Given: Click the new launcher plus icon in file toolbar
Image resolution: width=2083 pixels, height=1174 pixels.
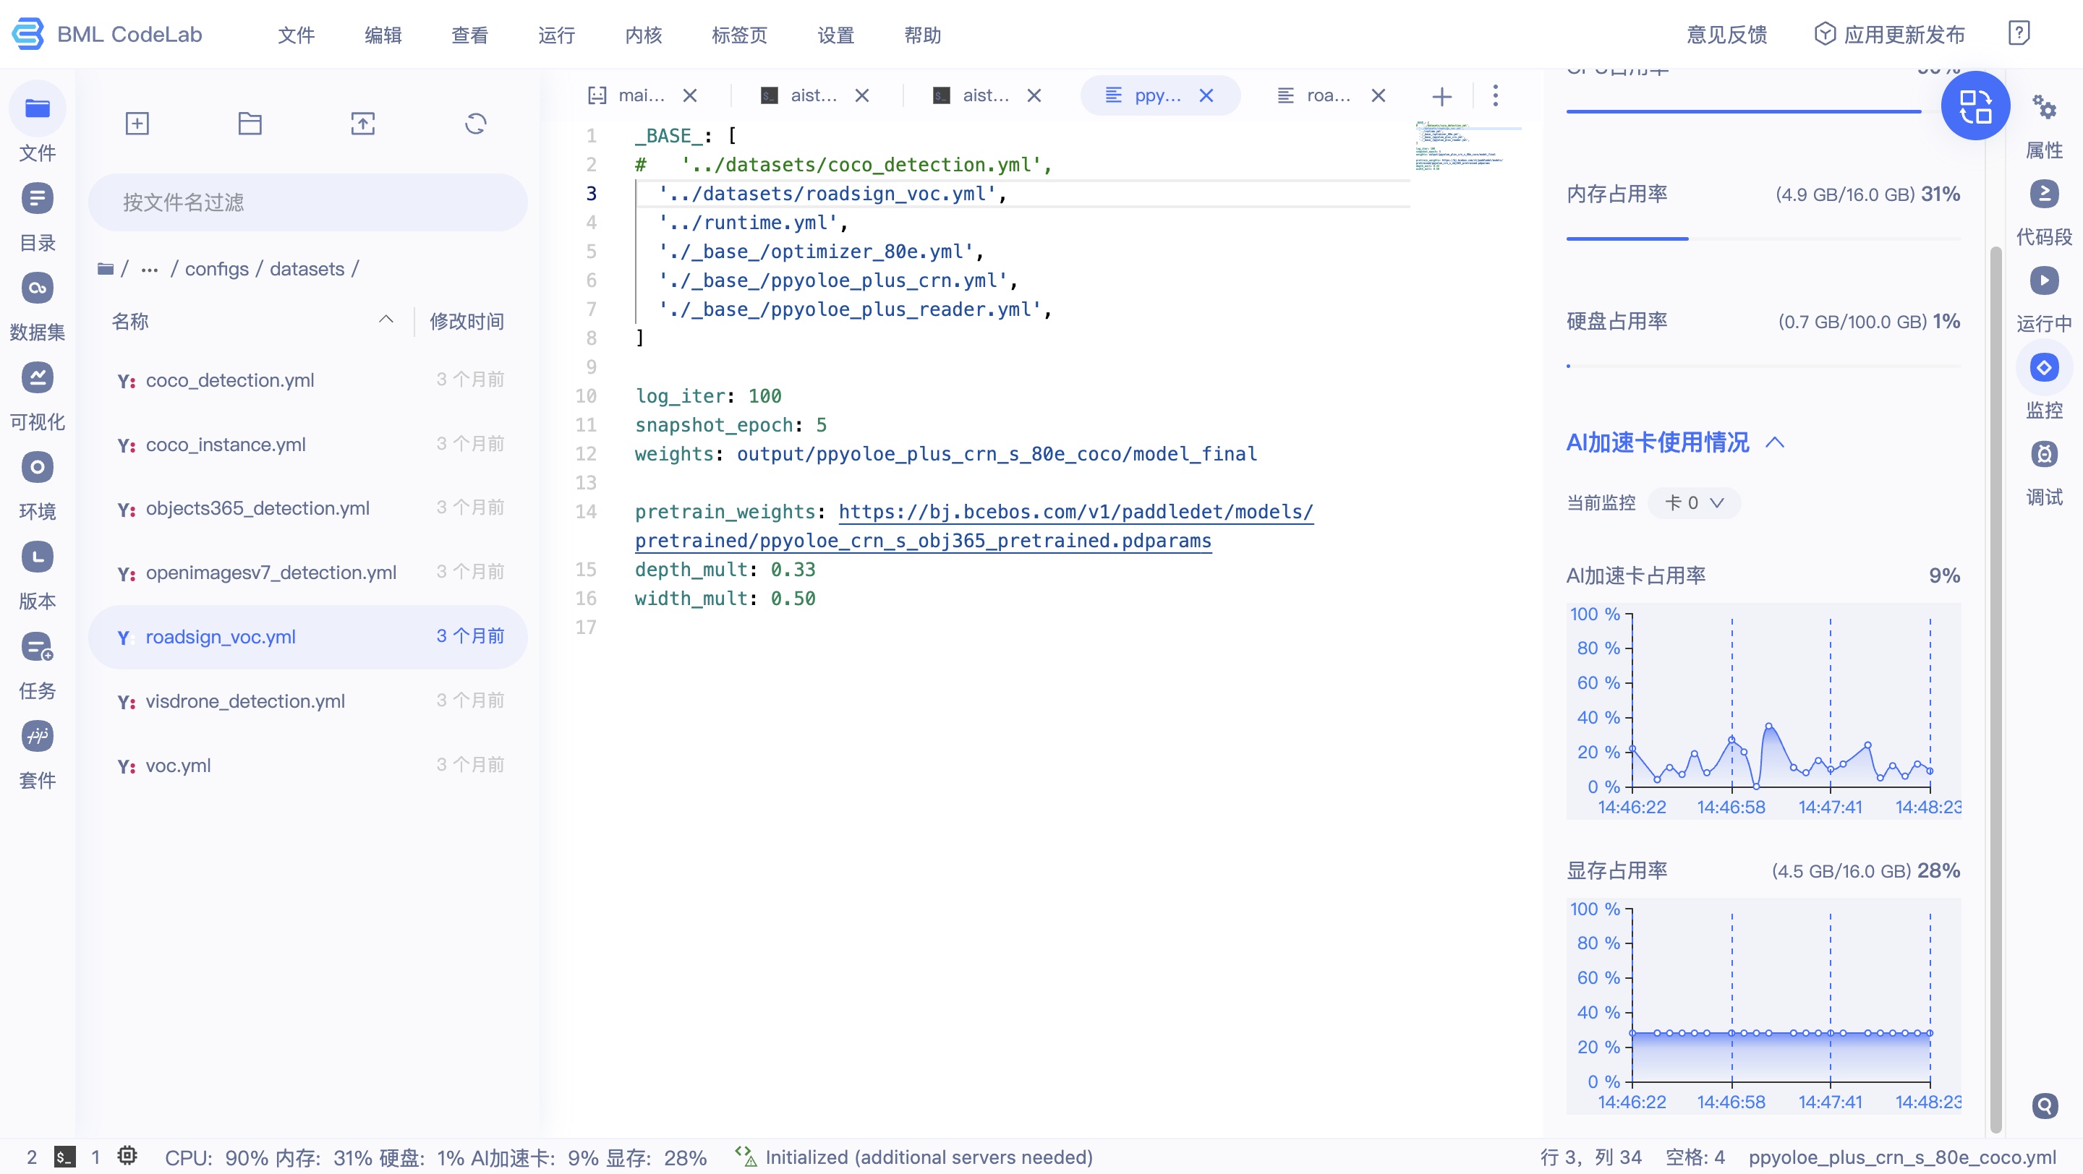Looking at the screenshot, I should (x=137, y=124).
